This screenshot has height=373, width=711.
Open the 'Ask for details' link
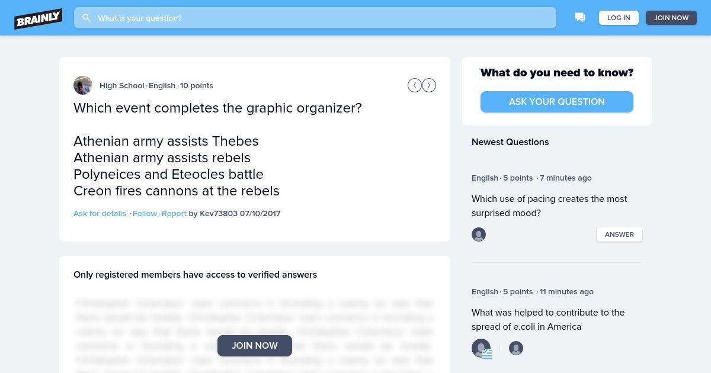pyautogui.click(x=100, y=213)
